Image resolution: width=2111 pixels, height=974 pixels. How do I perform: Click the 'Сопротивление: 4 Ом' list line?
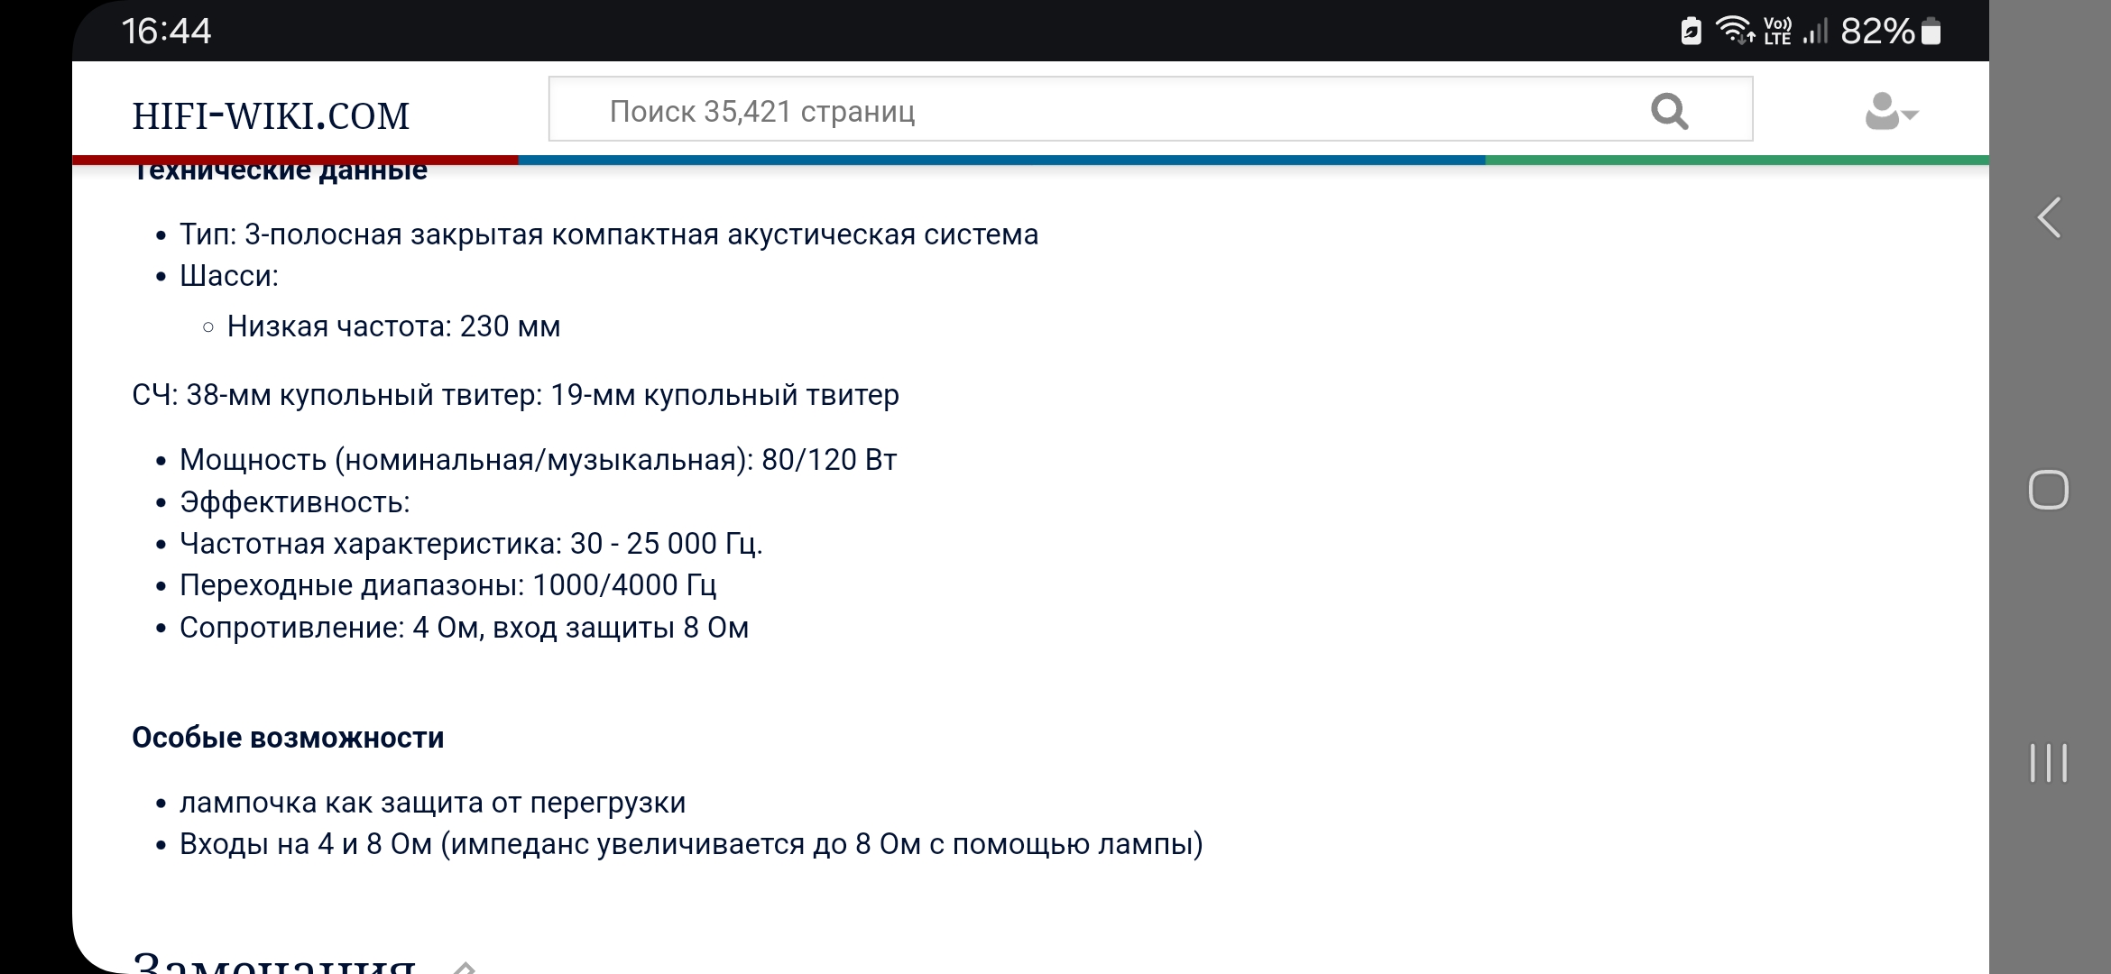(x=464, y=628)
